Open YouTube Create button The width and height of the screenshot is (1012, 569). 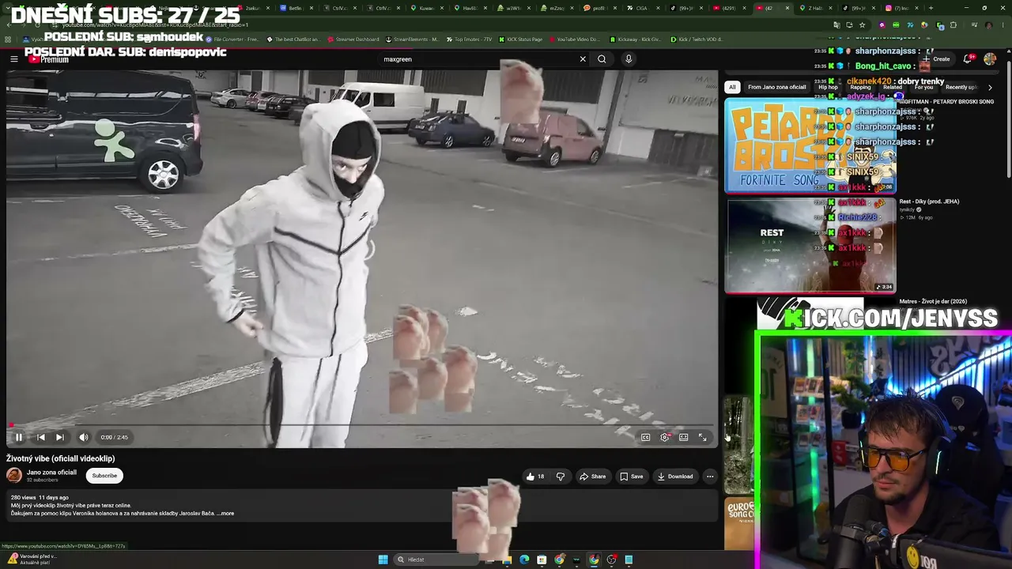936,59
